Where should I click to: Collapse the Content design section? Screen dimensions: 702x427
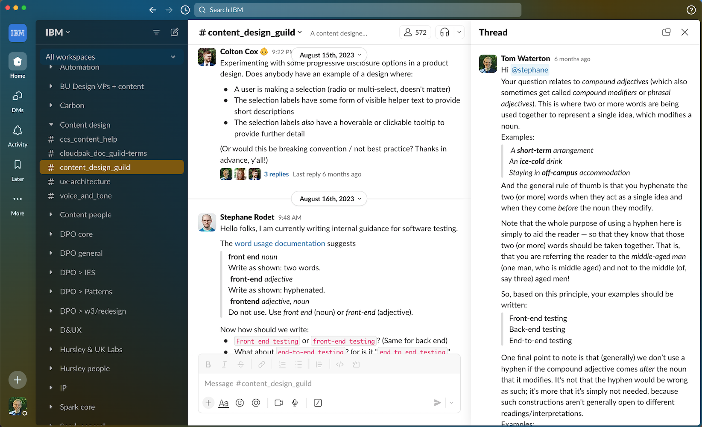51,125
